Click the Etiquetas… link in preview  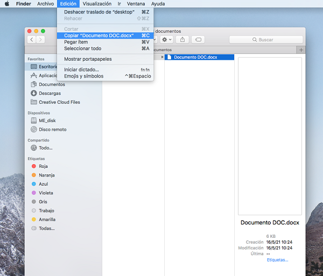pyautogui.click(x=277, y=260)
